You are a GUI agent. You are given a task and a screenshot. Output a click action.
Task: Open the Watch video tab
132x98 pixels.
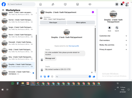[x=65, y=4]
